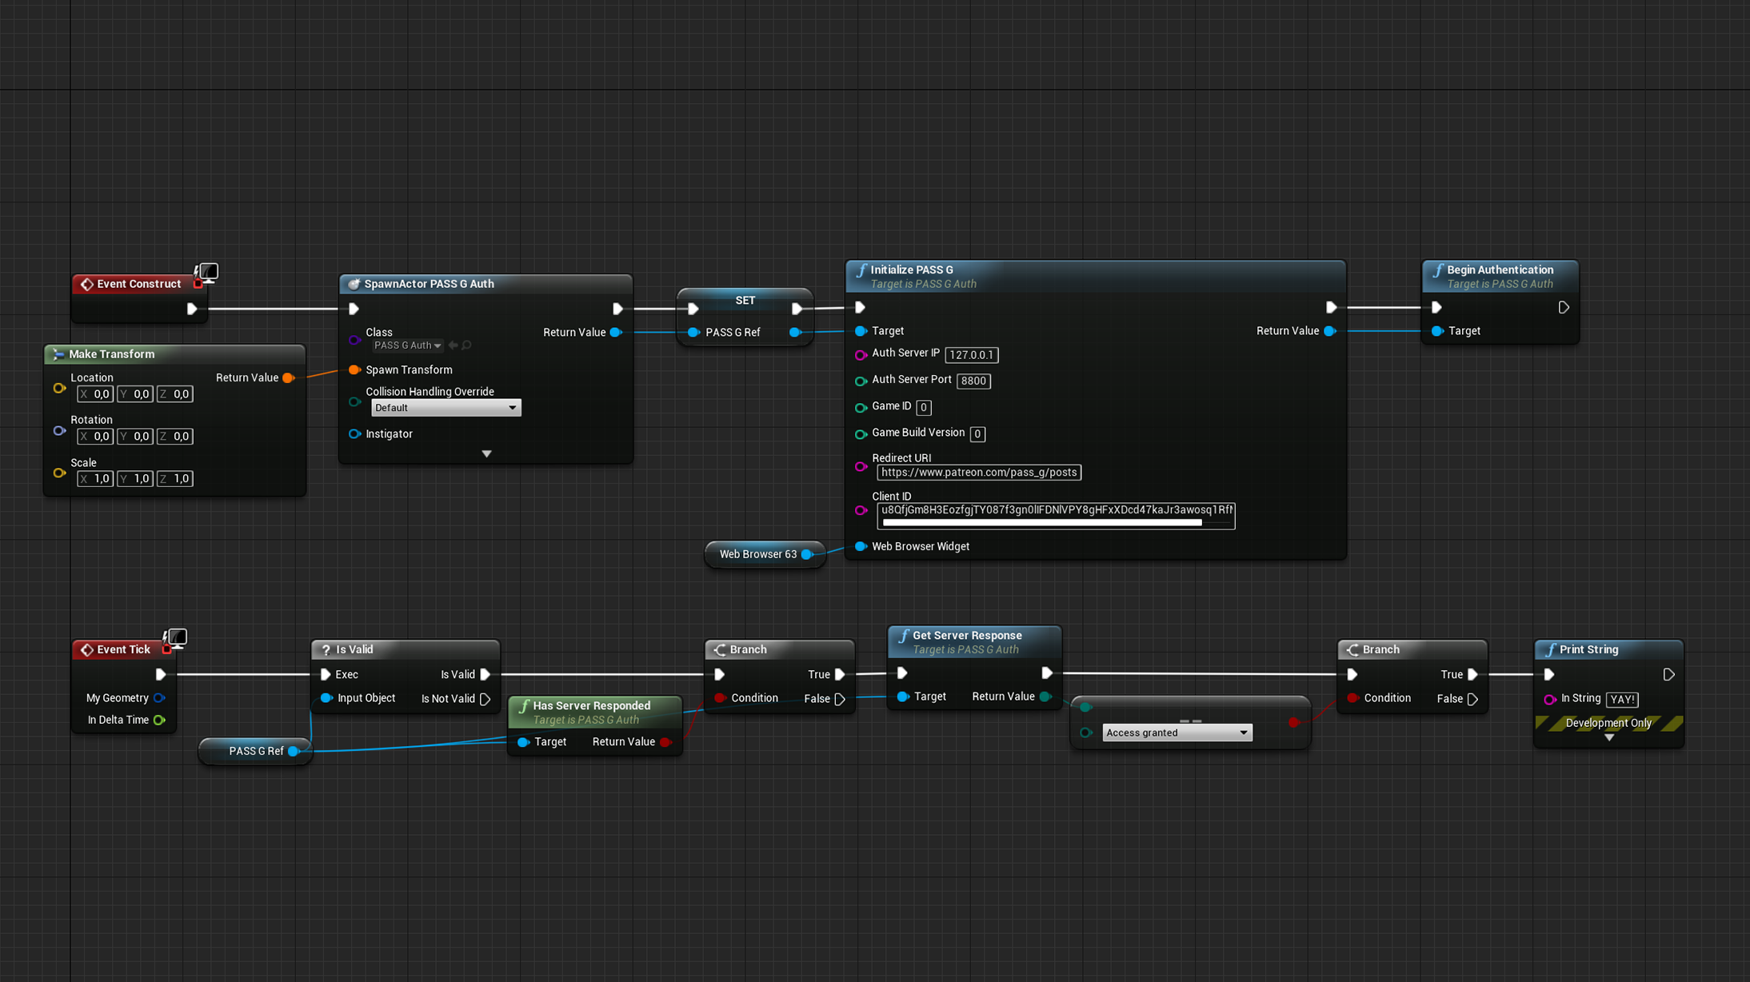Click the Rotation input pin
1750x982 pixels.
coord(59,430)
